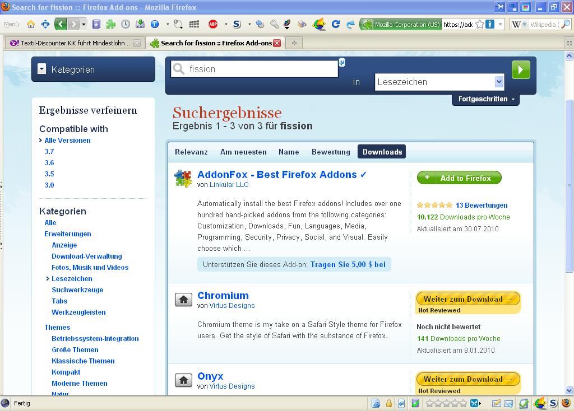Image resolution: width=574 pixels, height=411 pixels.
Task: Click the scroll down arrow
Action: [569, 390]
